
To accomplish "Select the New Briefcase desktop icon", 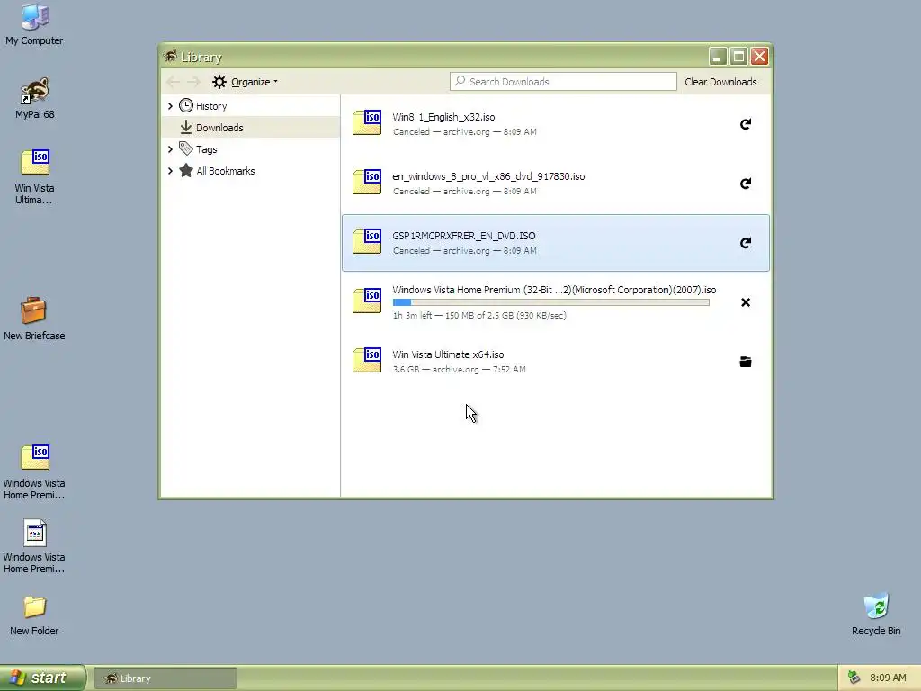I will click(34, 319).
